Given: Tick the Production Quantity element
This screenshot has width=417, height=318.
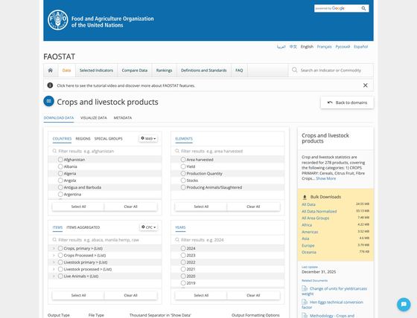Looking at the screenshot, I should tap(183, 173).
